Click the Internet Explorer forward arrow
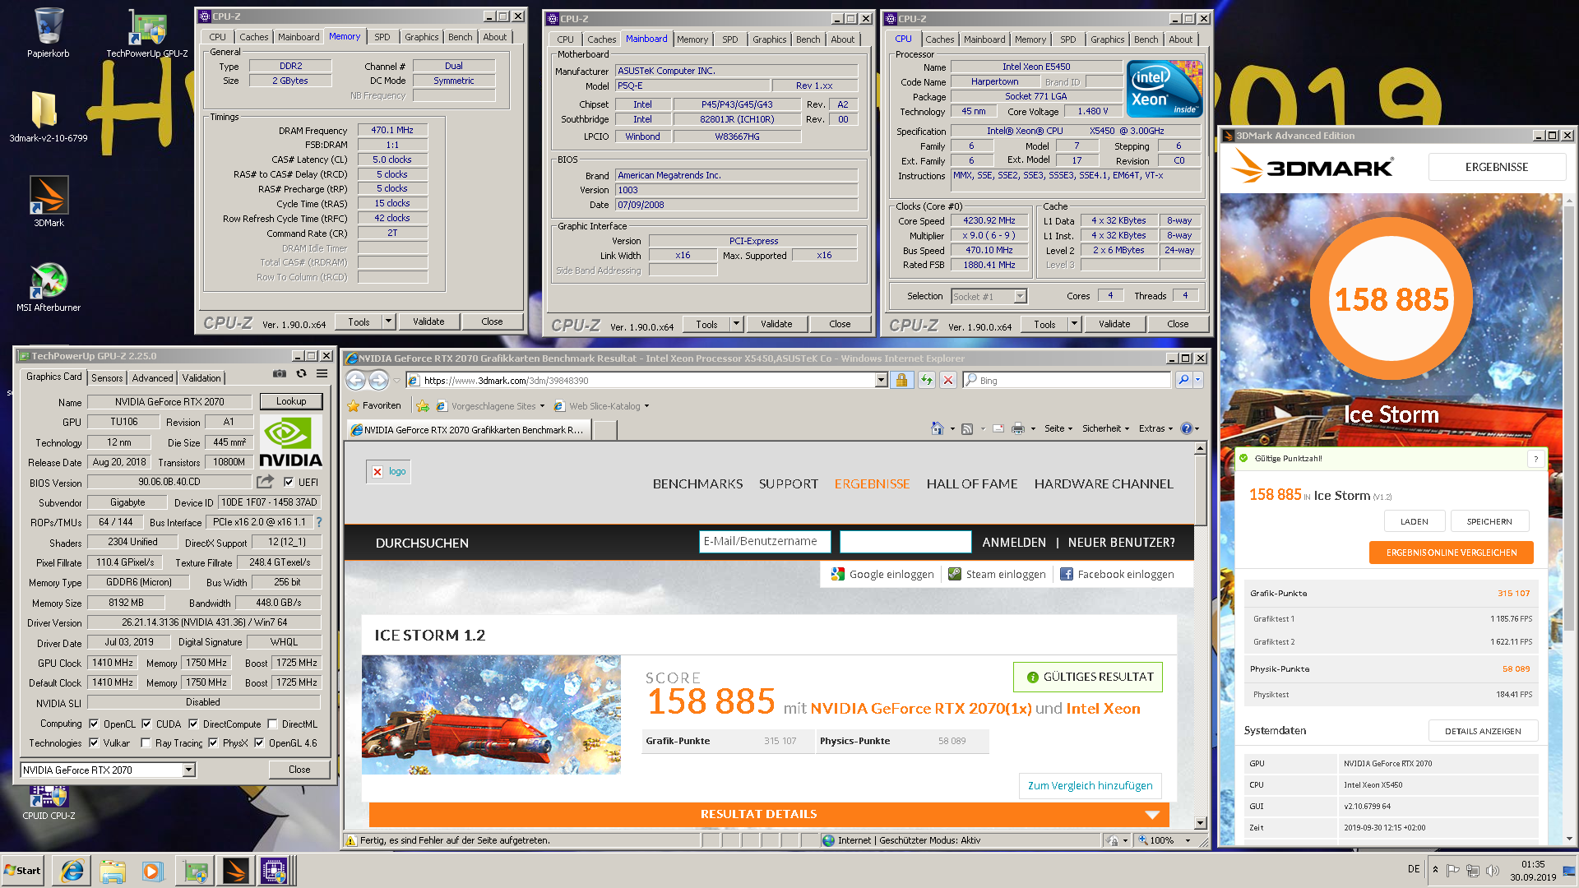The image size is (1579, 888). (x=378, y=380)
